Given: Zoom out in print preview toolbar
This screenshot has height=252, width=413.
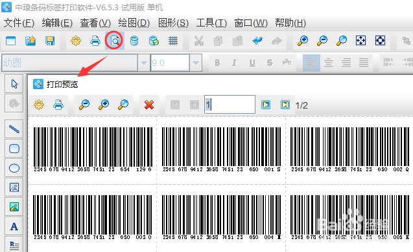Looking at the screenshot, I should coord(84,105).
